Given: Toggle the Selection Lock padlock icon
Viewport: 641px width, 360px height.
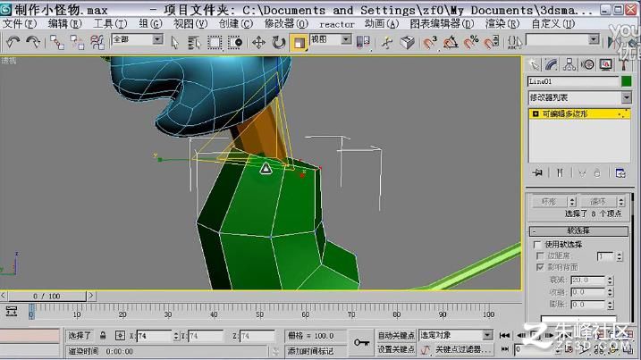Looking at the screenshot, I should click(103, 336).
